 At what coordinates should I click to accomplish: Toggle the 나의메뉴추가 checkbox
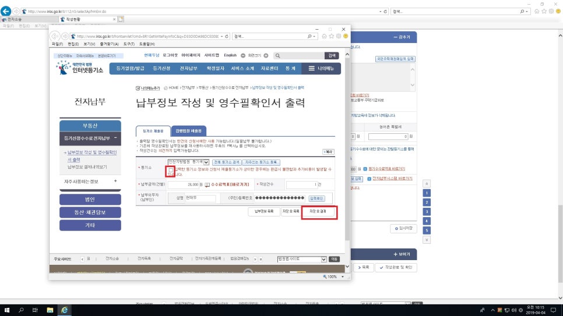(x=138, y=88)
